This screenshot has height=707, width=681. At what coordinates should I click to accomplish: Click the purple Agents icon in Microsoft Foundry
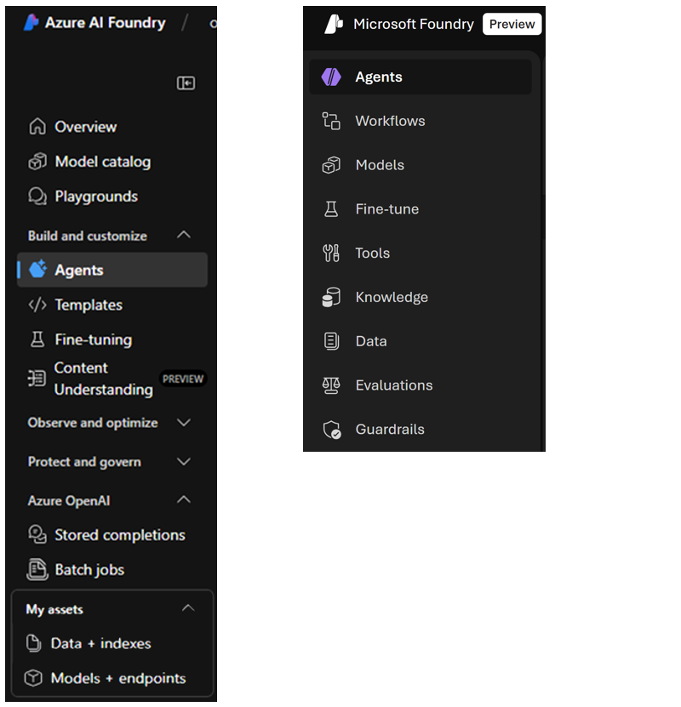click(331, 77)
